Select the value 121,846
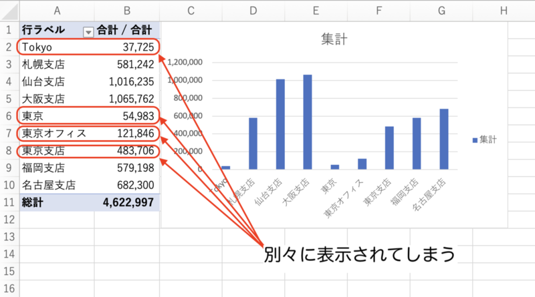Viewport: 535px width, 297px height. coord(136,133)
